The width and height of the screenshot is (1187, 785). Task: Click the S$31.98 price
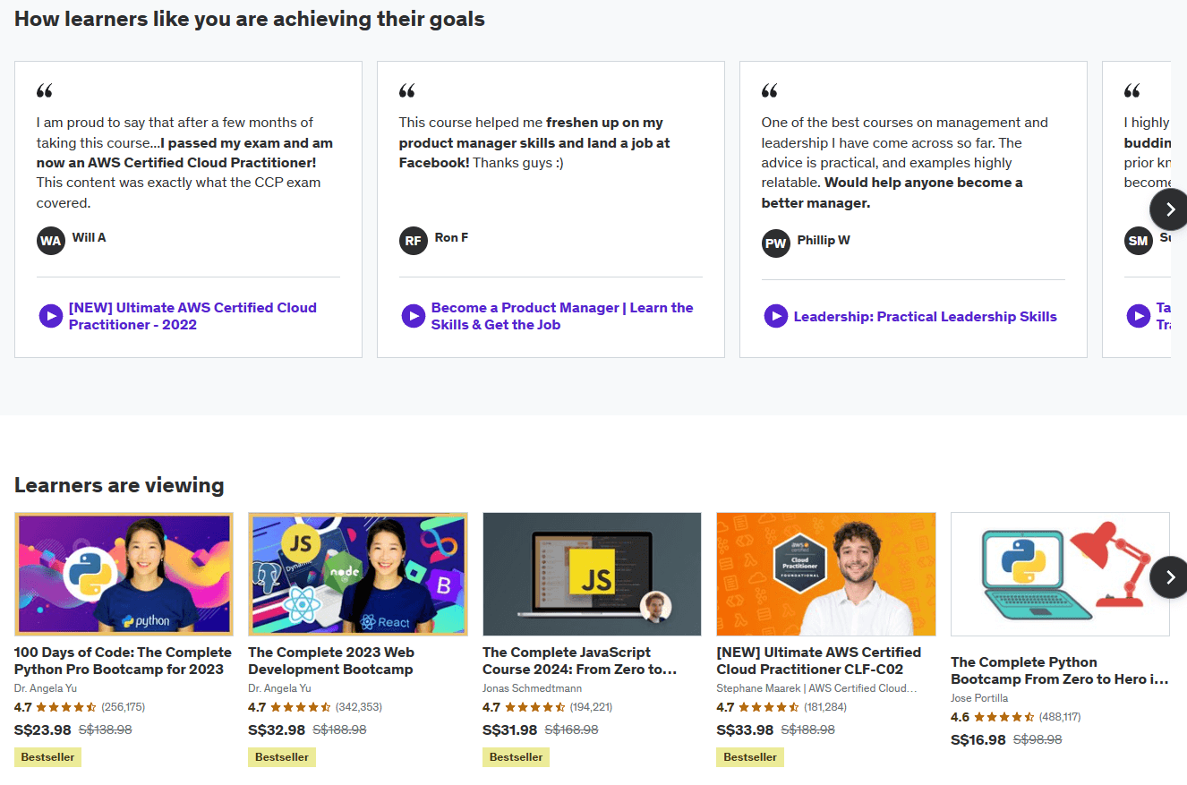[510, 730]
